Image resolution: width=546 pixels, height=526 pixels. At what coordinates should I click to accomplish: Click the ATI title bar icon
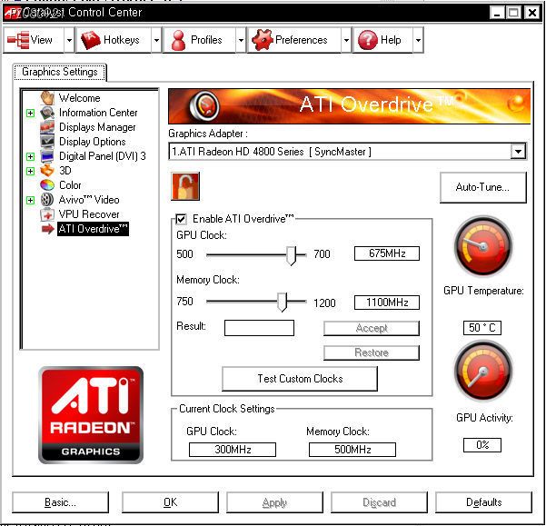tap(12, 13)
